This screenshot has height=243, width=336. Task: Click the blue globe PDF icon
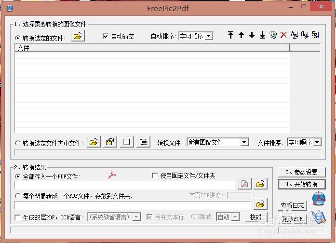(319, 199)
